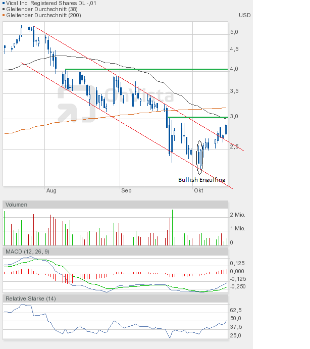Click the 4,0 price axis label
This screenshot has height=349, width=310.
pyautogui.click(x=234, y=69)
